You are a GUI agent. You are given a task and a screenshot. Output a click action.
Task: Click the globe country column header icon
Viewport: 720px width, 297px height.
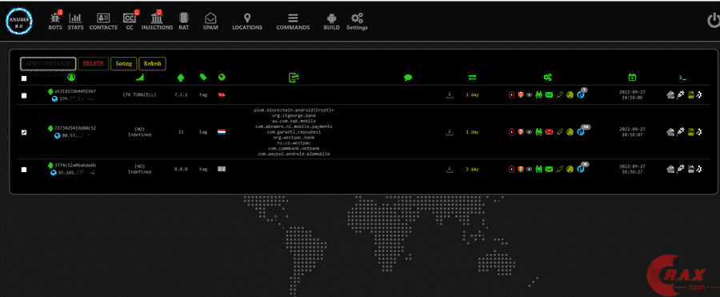[222, 77]
